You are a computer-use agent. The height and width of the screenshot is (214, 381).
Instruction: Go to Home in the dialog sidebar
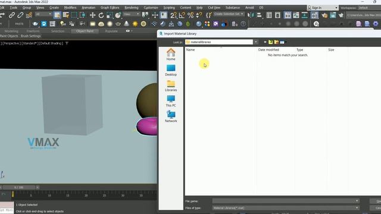(171, 55)
